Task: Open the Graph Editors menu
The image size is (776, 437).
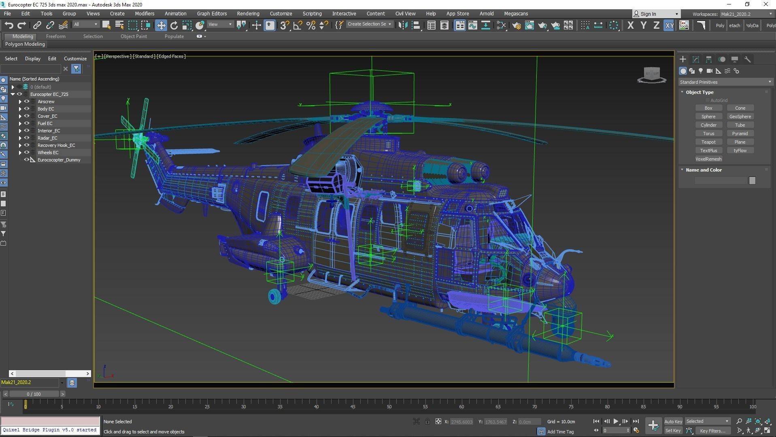Action: pyautogui.click(x=212, y=14)
